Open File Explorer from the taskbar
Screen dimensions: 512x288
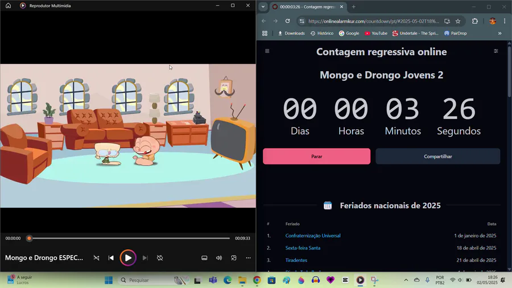click(242, 280)
